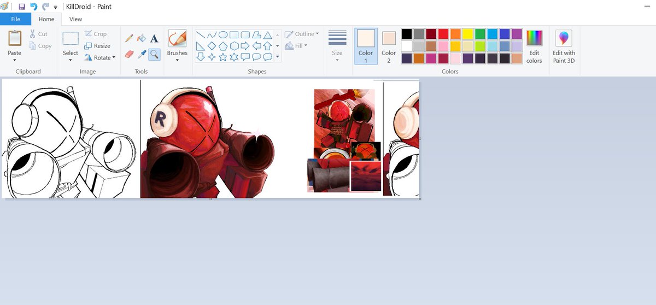Choose the Rounded rectangular callout shape
This screenshot has width=656, height=305.
pos(245,56)
